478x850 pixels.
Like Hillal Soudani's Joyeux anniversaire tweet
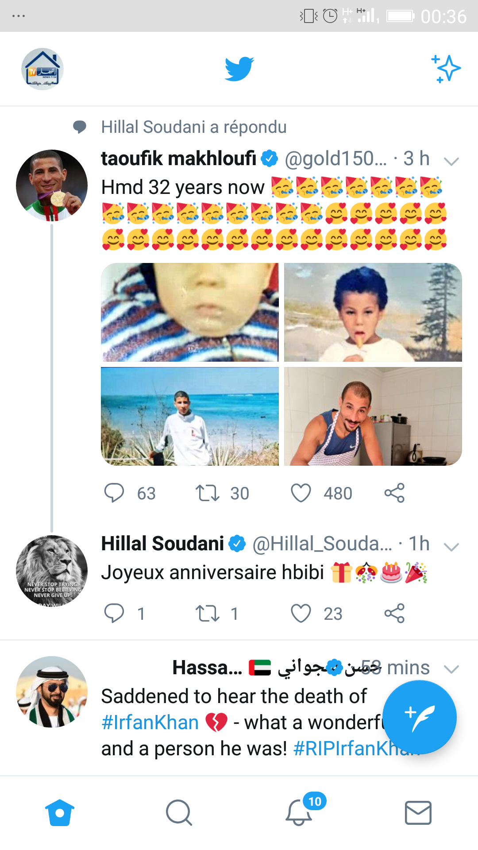[x=301, y=613]
